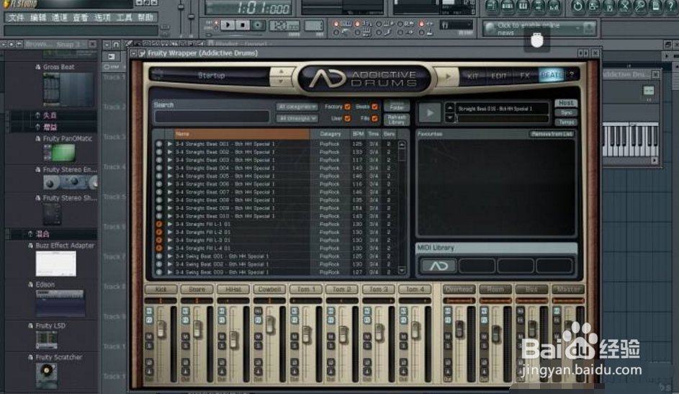Open the 选项 menu
679x394 pixels.
click(x=102, y=17)
